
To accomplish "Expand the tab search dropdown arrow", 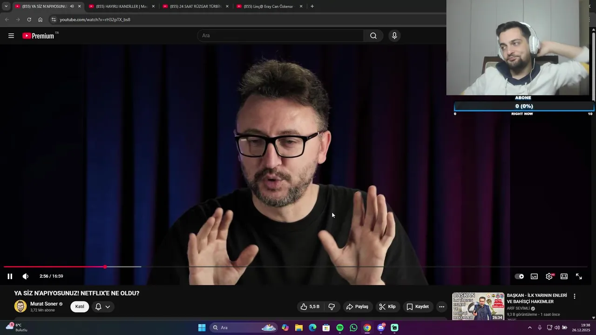I will [6, 7].
